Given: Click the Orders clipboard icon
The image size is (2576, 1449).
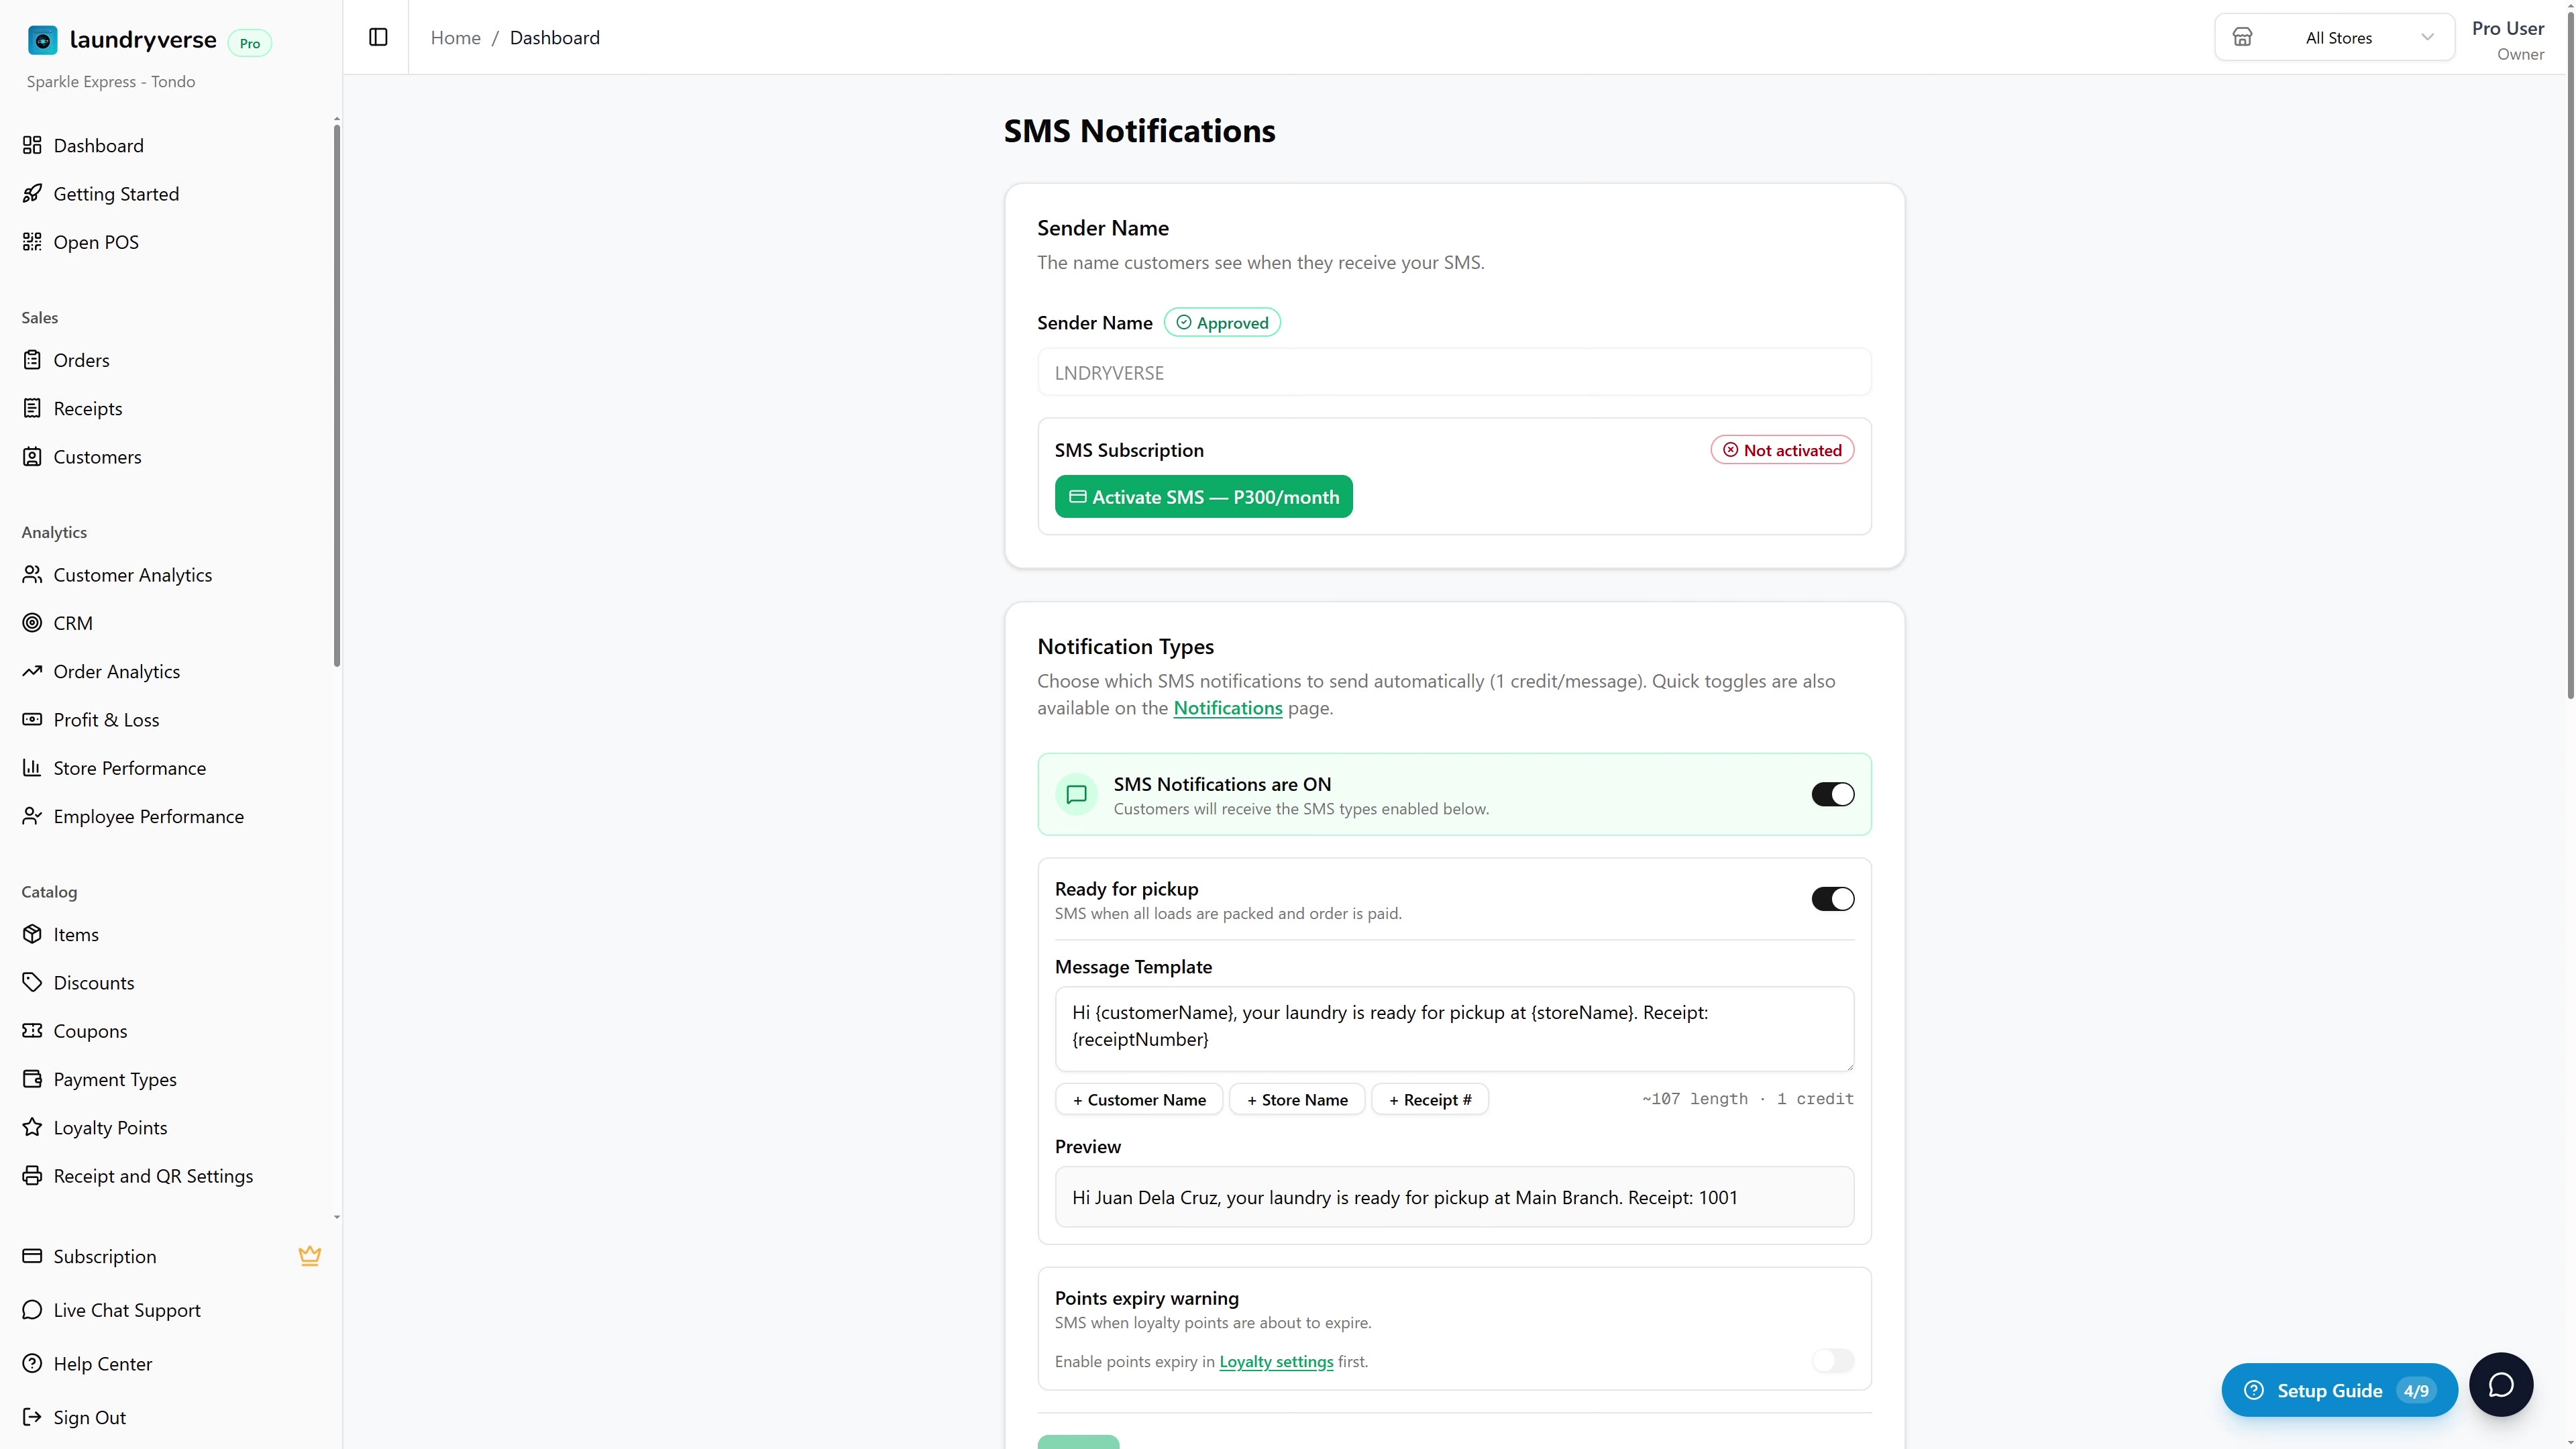Looking at the screenshot, I should click(32, 359).
